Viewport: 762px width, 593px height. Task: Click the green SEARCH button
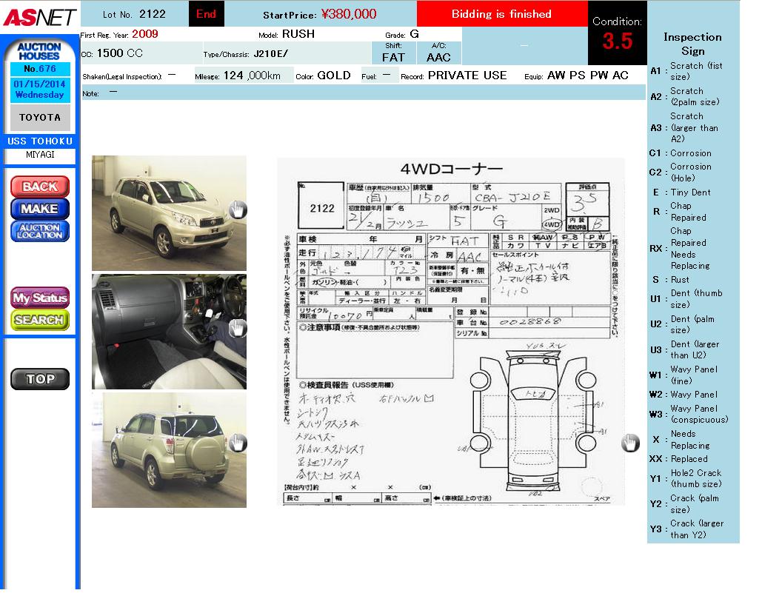[x=40, y=320]
